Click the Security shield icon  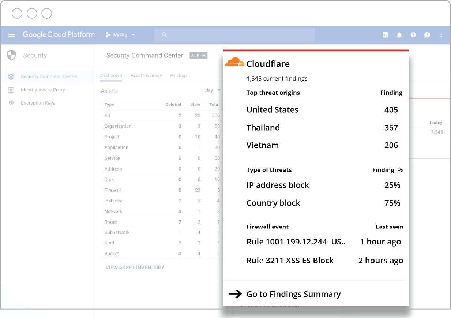[12, 55]
